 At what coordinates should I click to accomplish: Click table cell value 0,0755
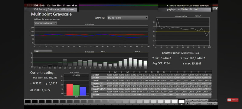pos(116,94)
